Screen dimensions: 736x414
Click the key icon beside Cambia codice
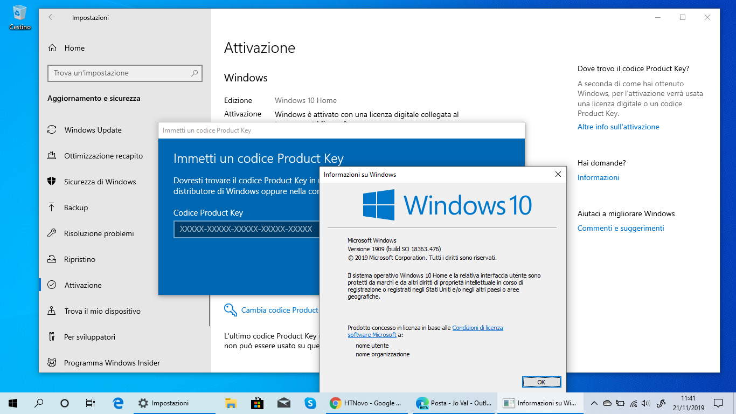tap(231, 309)
